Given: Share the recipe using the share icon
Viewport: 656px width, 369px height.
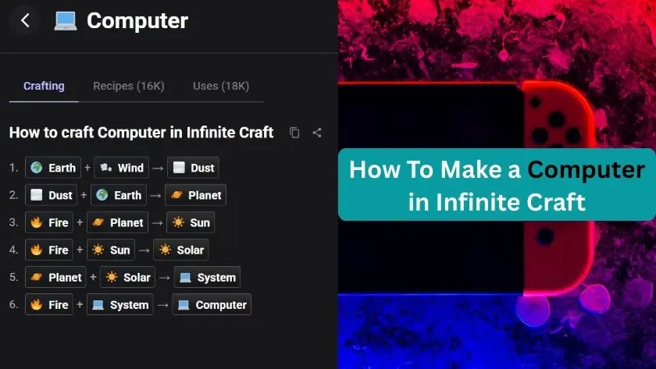Looking at the screenshot, I should pyautogui.click(x=317, y=133).
